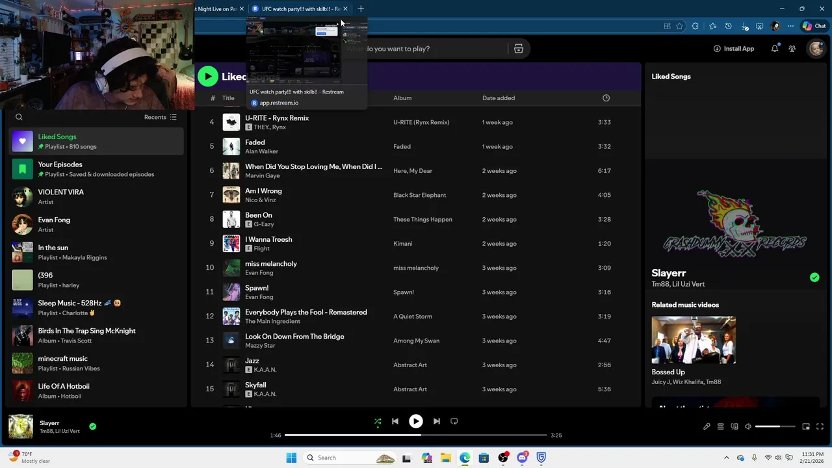Open Sleep Music - 528Hz playlist

(96, 307)
